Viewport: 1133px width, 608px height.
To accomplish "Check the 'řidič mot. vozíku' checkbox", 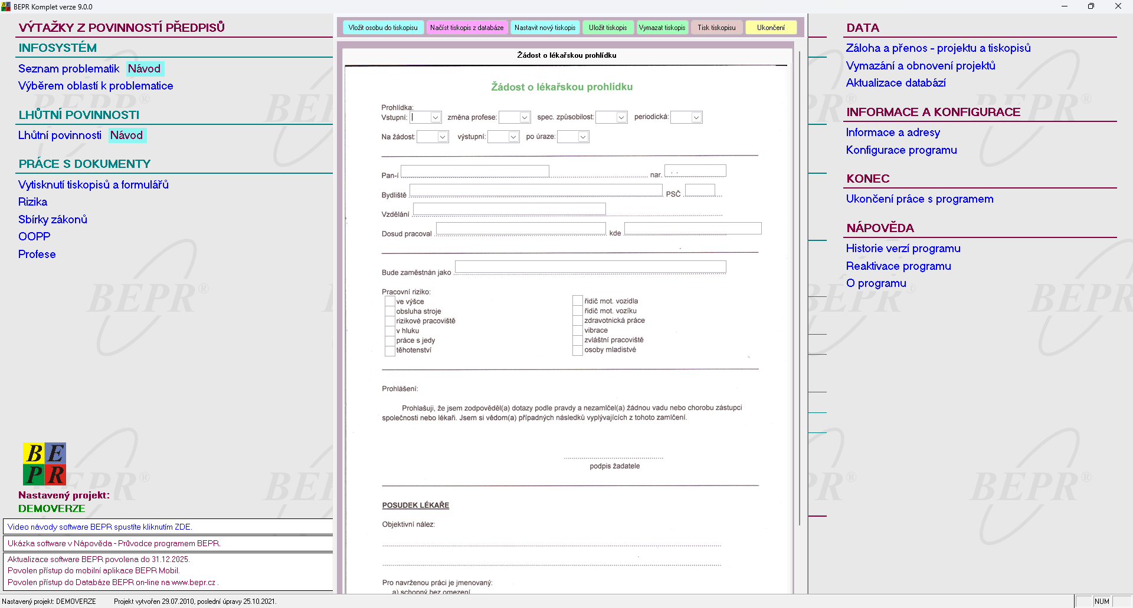I will tap(578, 311).
